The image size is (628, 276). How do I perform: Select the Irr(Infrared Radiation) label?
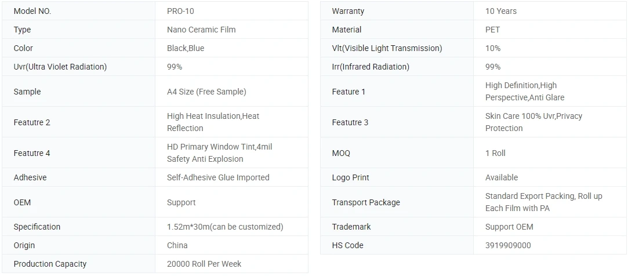point(371,67)
